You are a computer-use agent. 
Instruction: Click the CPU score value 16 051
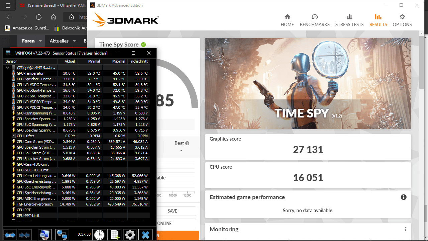308,177
